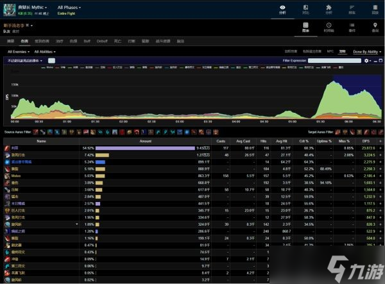Click the 图表 chart view icon
Screen dimensions: 385x284
pos(306,27)
